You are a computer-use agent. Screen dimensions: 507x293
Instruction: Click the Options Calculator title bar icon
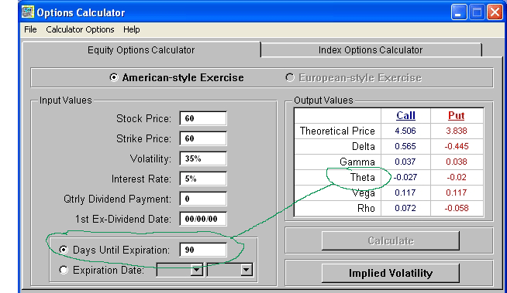click(28, 12)
